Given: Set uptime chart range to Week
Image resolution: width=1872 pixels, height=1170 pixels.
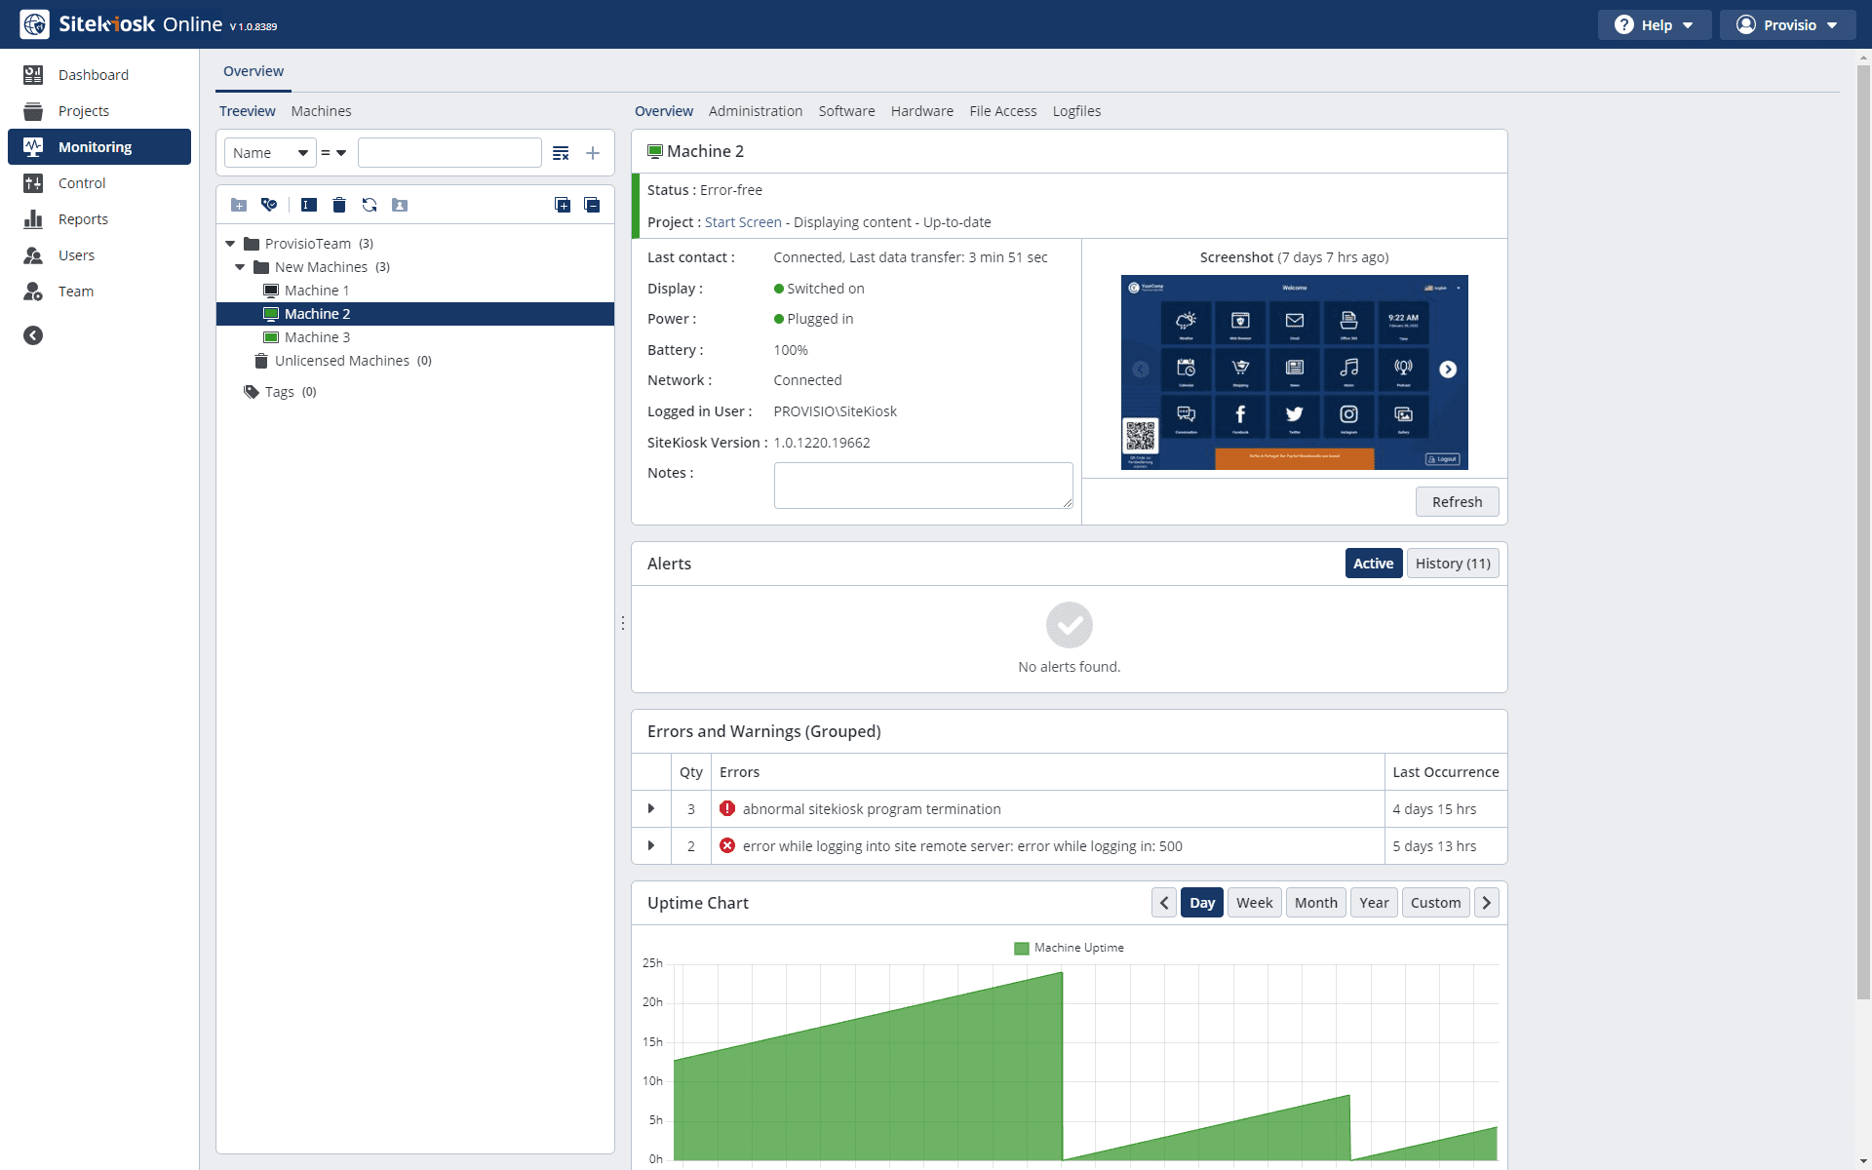Looking at the screenshot, I should point(1254,903).
